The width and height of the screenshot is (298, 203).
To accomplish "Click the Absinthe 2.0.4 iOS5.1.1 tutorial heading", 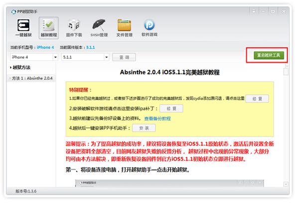I will (x=170, y=72).
